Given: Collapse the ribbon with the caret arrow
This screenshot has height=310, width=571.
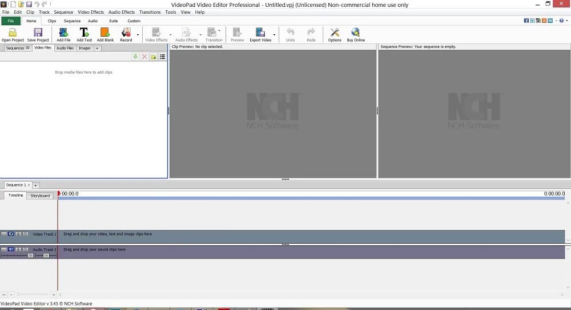Looking at the screenshot, I should [556, 21].
